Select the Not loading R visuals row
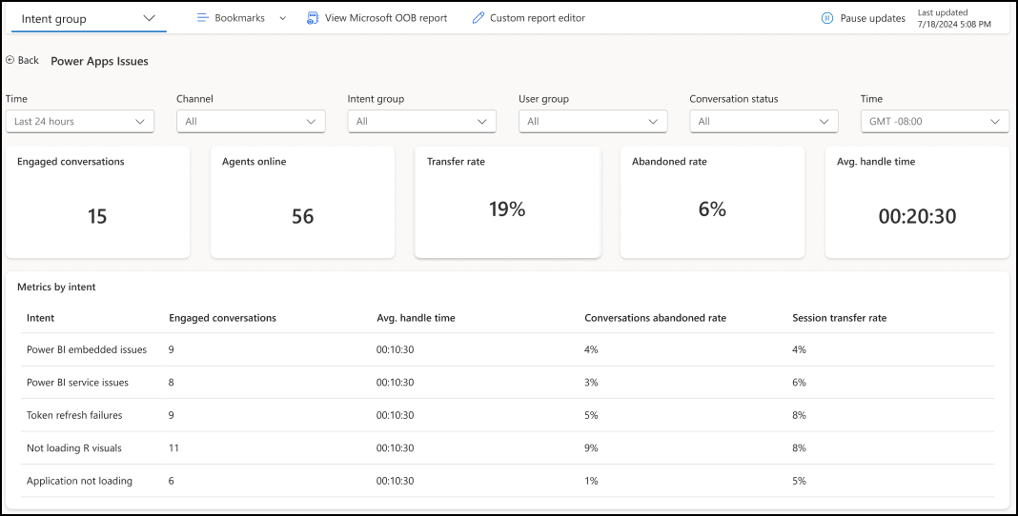 pos(74,448)
